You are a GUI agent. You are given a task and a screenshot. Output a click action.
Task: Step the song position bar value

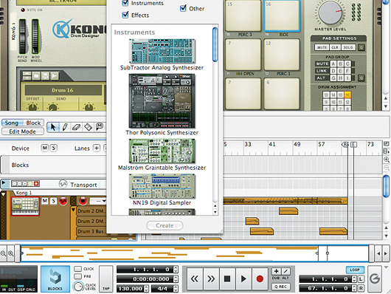tap(176, 270)
